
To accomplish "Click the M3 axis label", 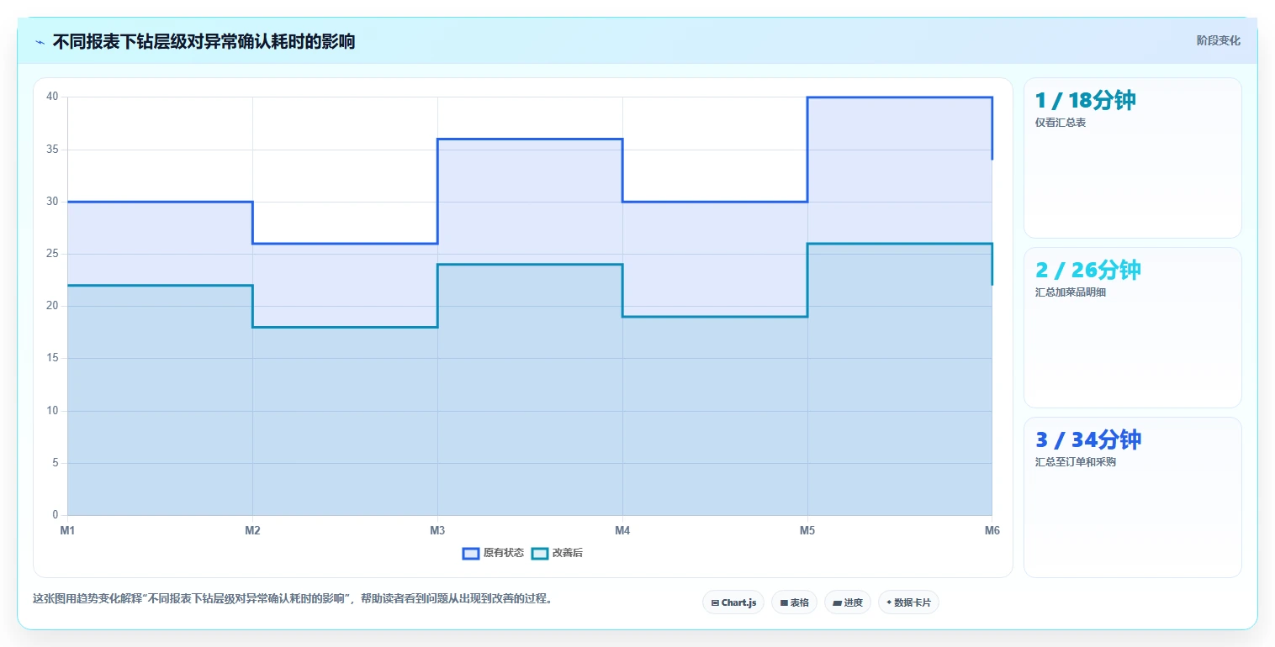I will (437, 530).
